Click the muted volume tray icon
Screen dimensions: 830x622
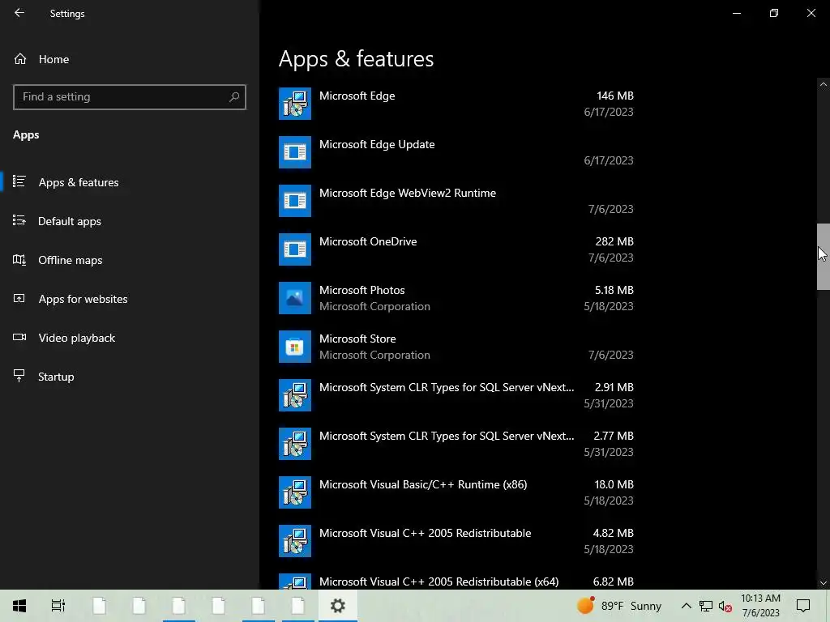[725, 606]
